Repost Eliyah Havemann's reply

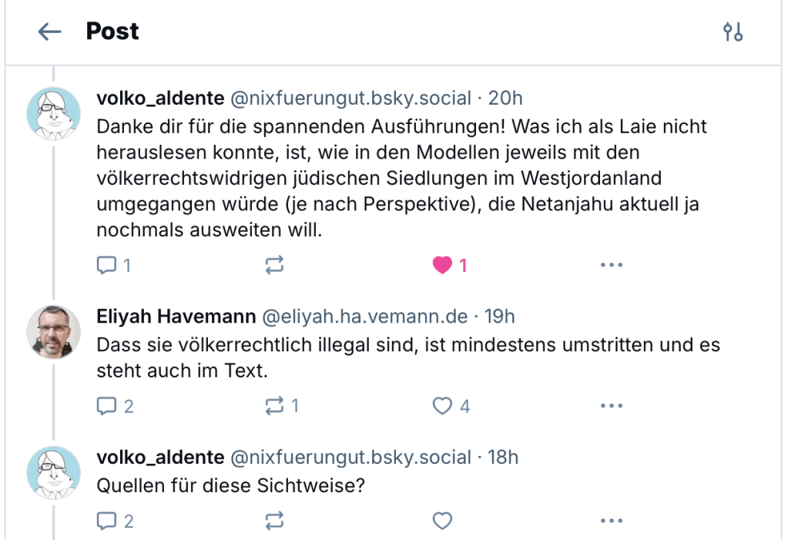point(275,405)
